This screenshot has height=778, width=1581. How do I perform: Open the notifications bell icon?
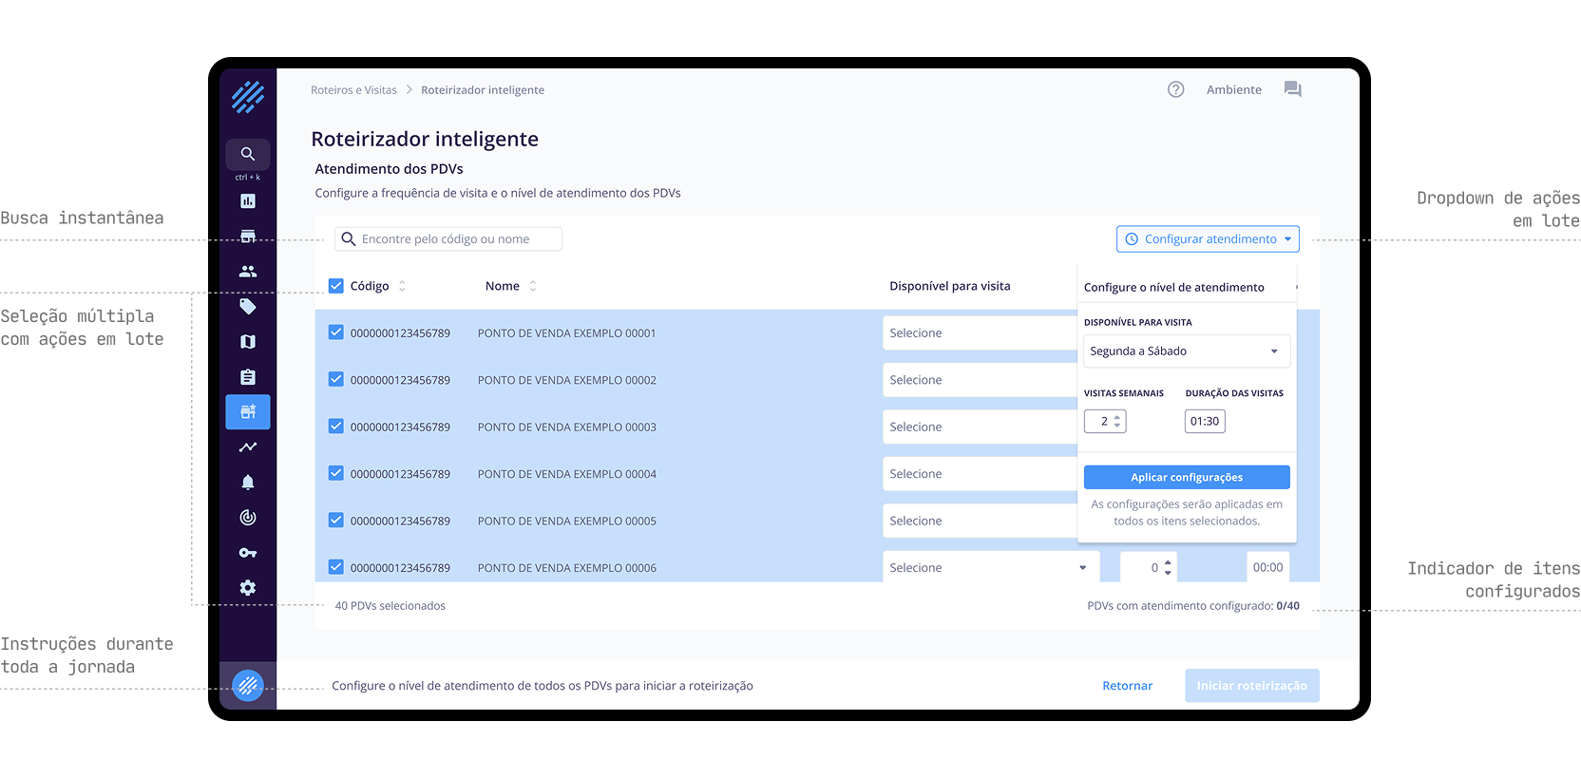(x=248, y=483)
